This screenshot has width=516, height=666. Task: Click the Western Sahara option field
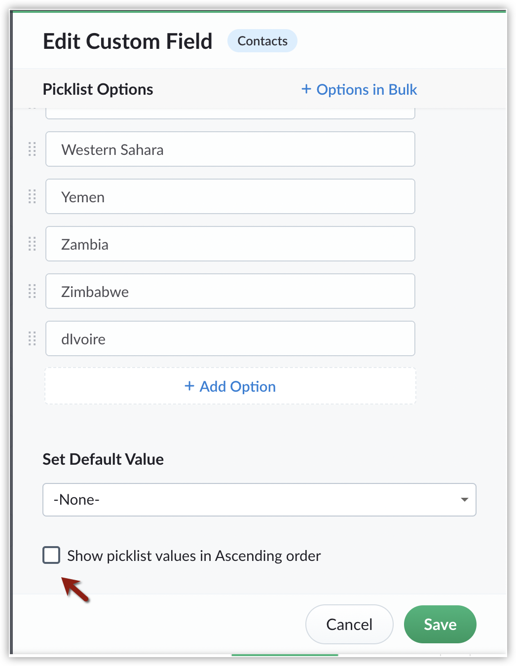click(x=230, y=149)
